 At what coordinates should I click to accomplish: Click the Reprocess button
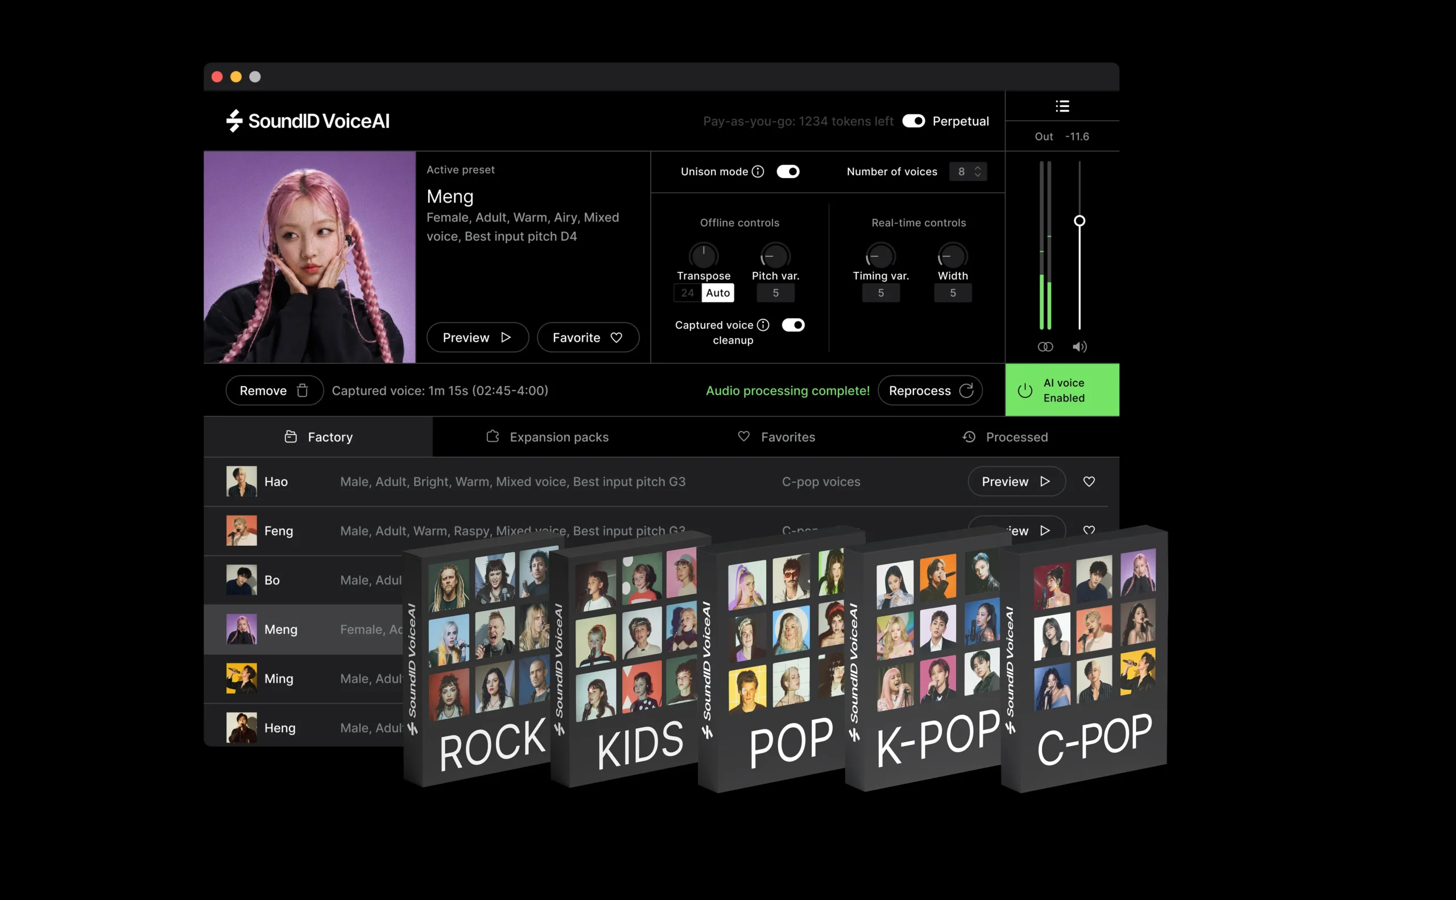tap(930, 391)
